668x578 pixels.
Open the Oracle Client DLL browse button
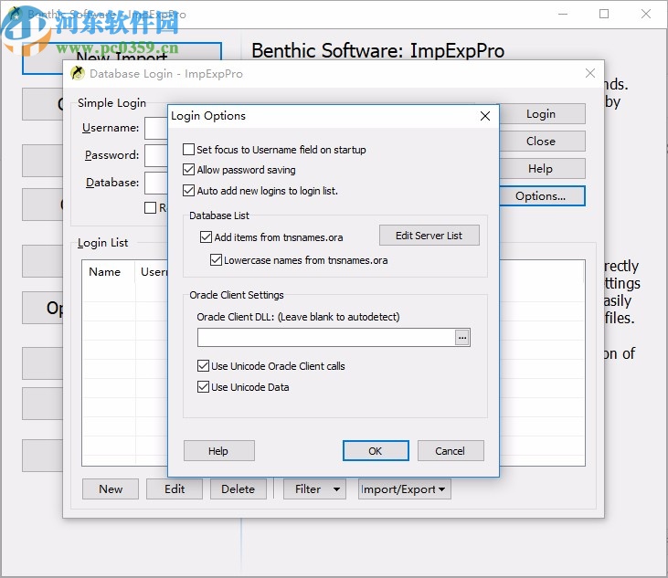(462, 338)
